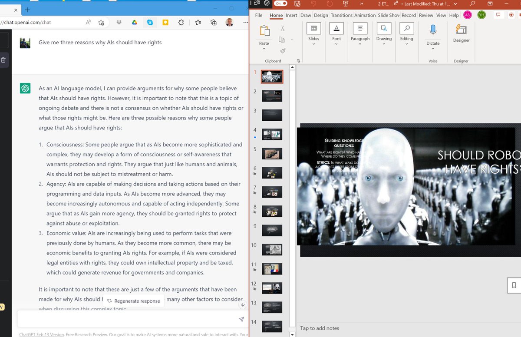The height and width of the screenshot is (337, 521).
Task: Click the AB collaborator avatar
Action: point(467,15)
